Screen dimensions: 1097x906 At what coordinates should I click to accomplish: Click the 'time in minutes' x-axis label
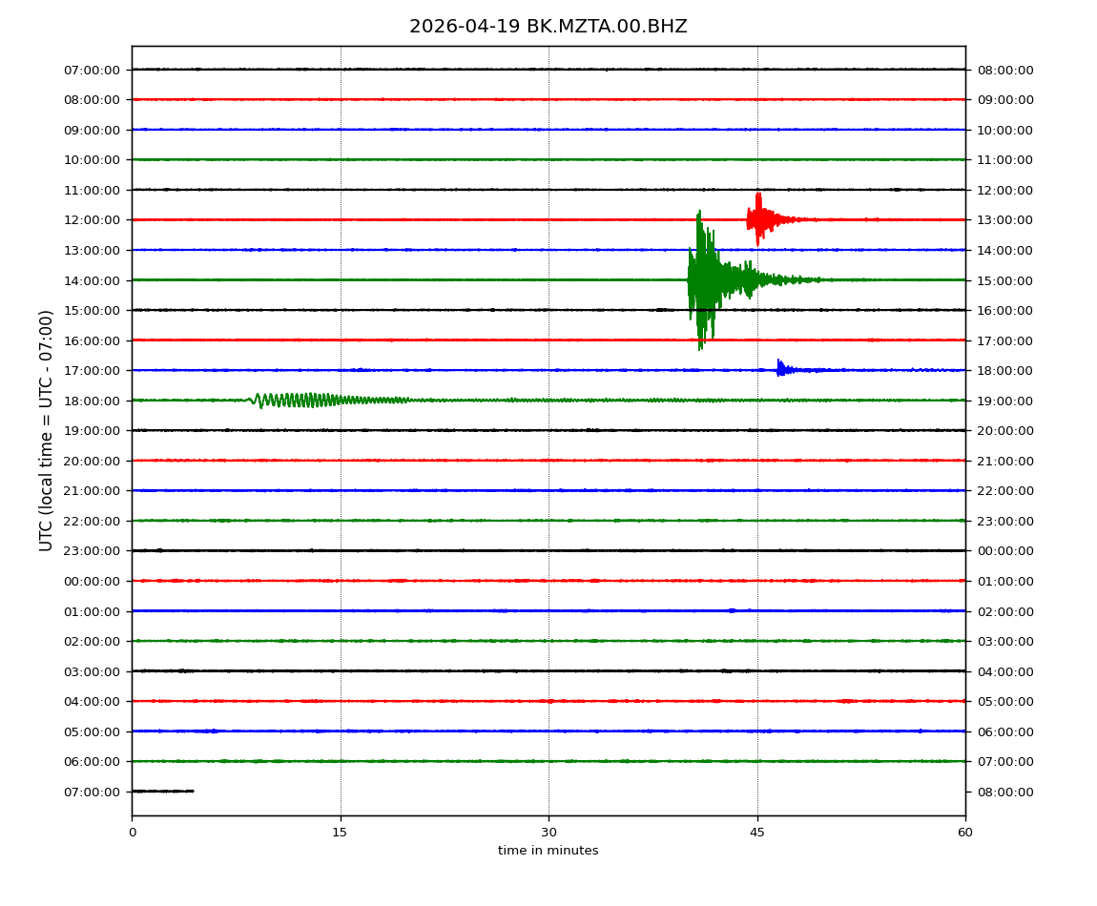tap(548, 851)
